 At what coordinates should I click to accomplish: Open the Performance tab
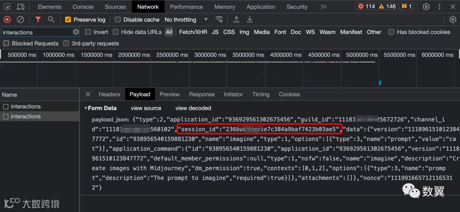point(186,6)
